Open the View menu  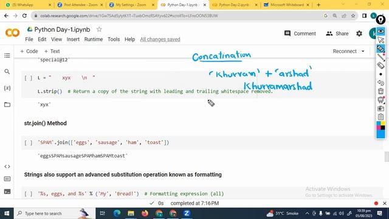[x=57, y=39]
